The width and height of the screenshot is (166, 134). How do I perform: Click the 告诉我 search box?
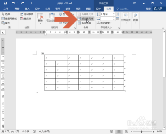pos(123,9)
